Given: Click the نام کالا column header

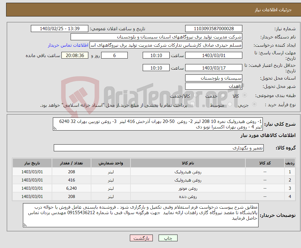Looking at the screenshot, I should (188, 163).
